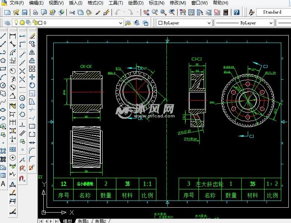Open the Standard text style dropdown

coord(273,12)
